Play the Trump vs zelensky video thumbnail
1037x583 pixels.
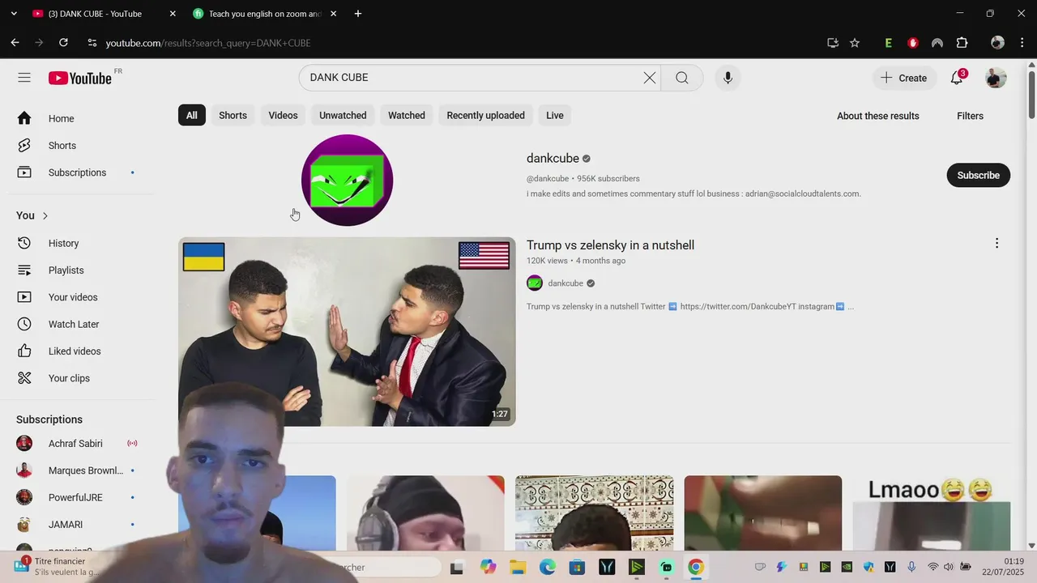point(347,331)
